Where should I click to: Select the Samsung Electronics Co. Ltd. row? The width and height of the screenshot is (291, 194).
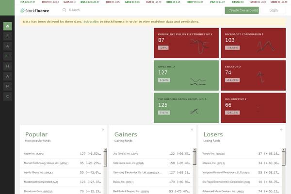coord(151,173)
